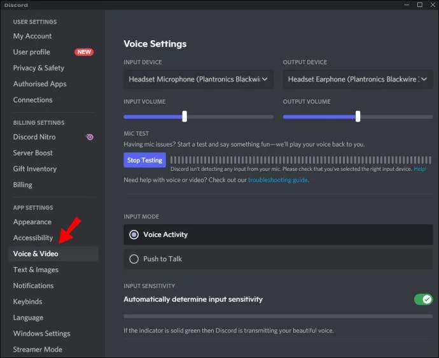This screenshot has height=358, width=439.
Task: Click the Voice Settings heading
Action: coord(155,44)
